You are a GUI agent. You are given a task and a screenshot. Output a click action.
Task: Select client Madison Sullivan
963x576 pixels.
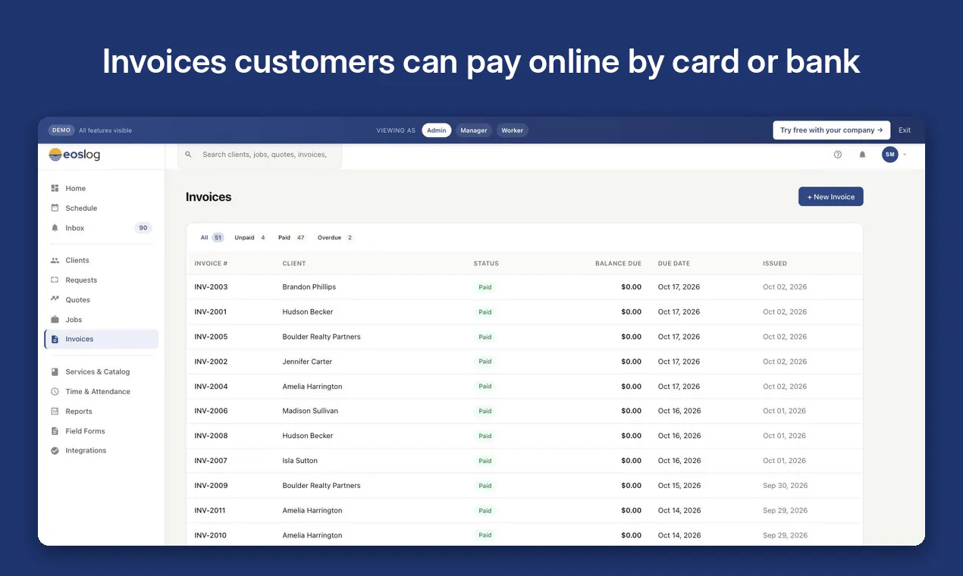(310, 411)
